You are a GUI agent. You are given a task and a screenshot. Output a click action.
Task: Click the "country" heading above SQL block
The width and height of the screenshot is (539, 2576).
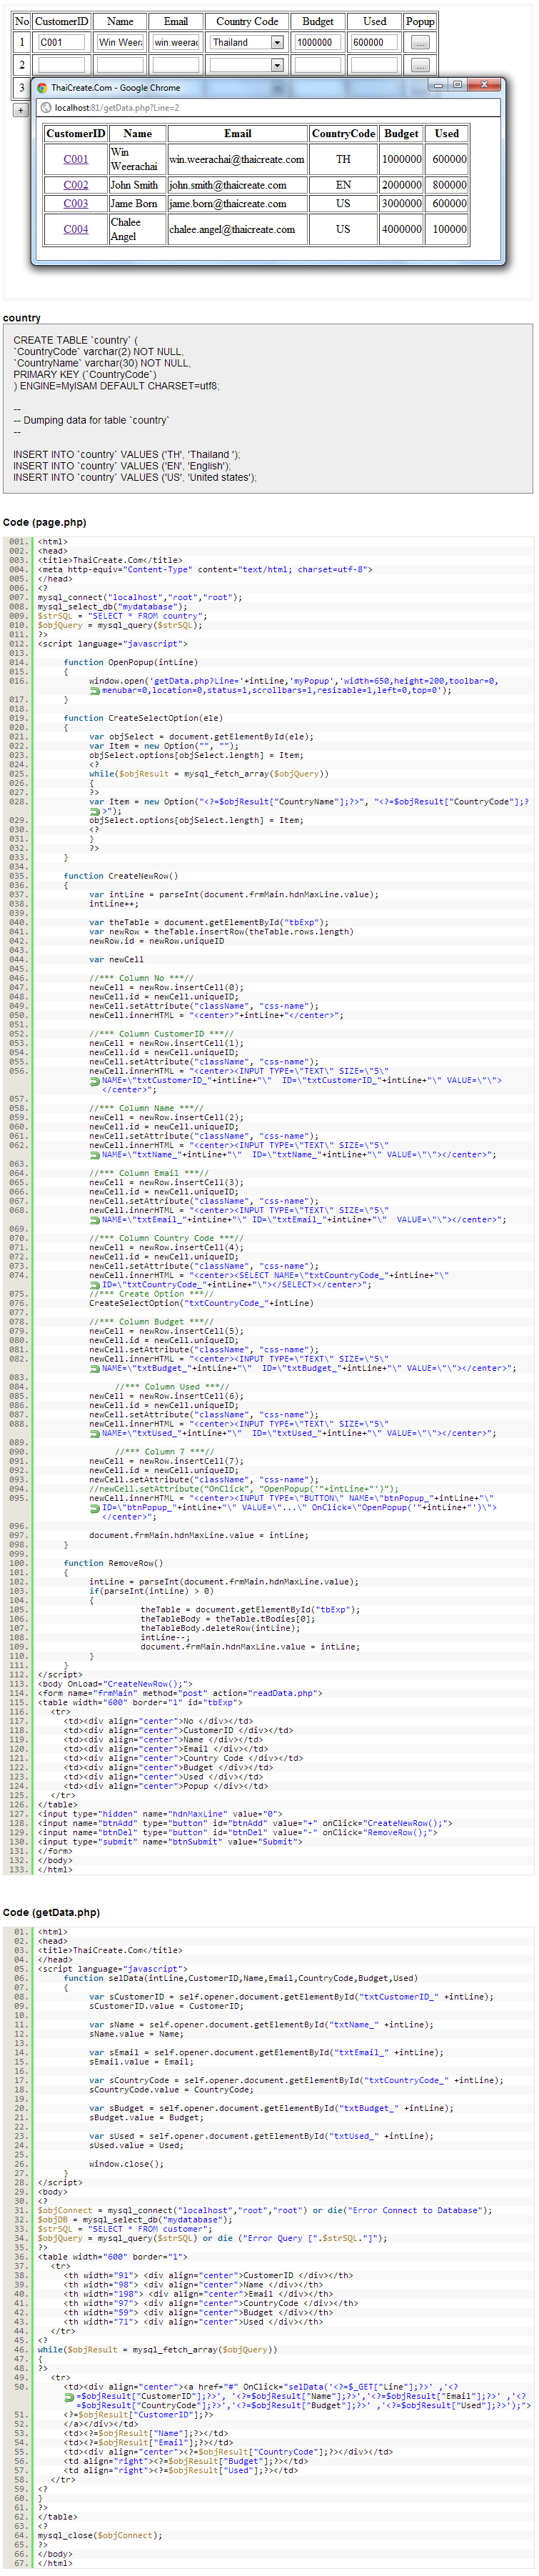coord(22,318)
